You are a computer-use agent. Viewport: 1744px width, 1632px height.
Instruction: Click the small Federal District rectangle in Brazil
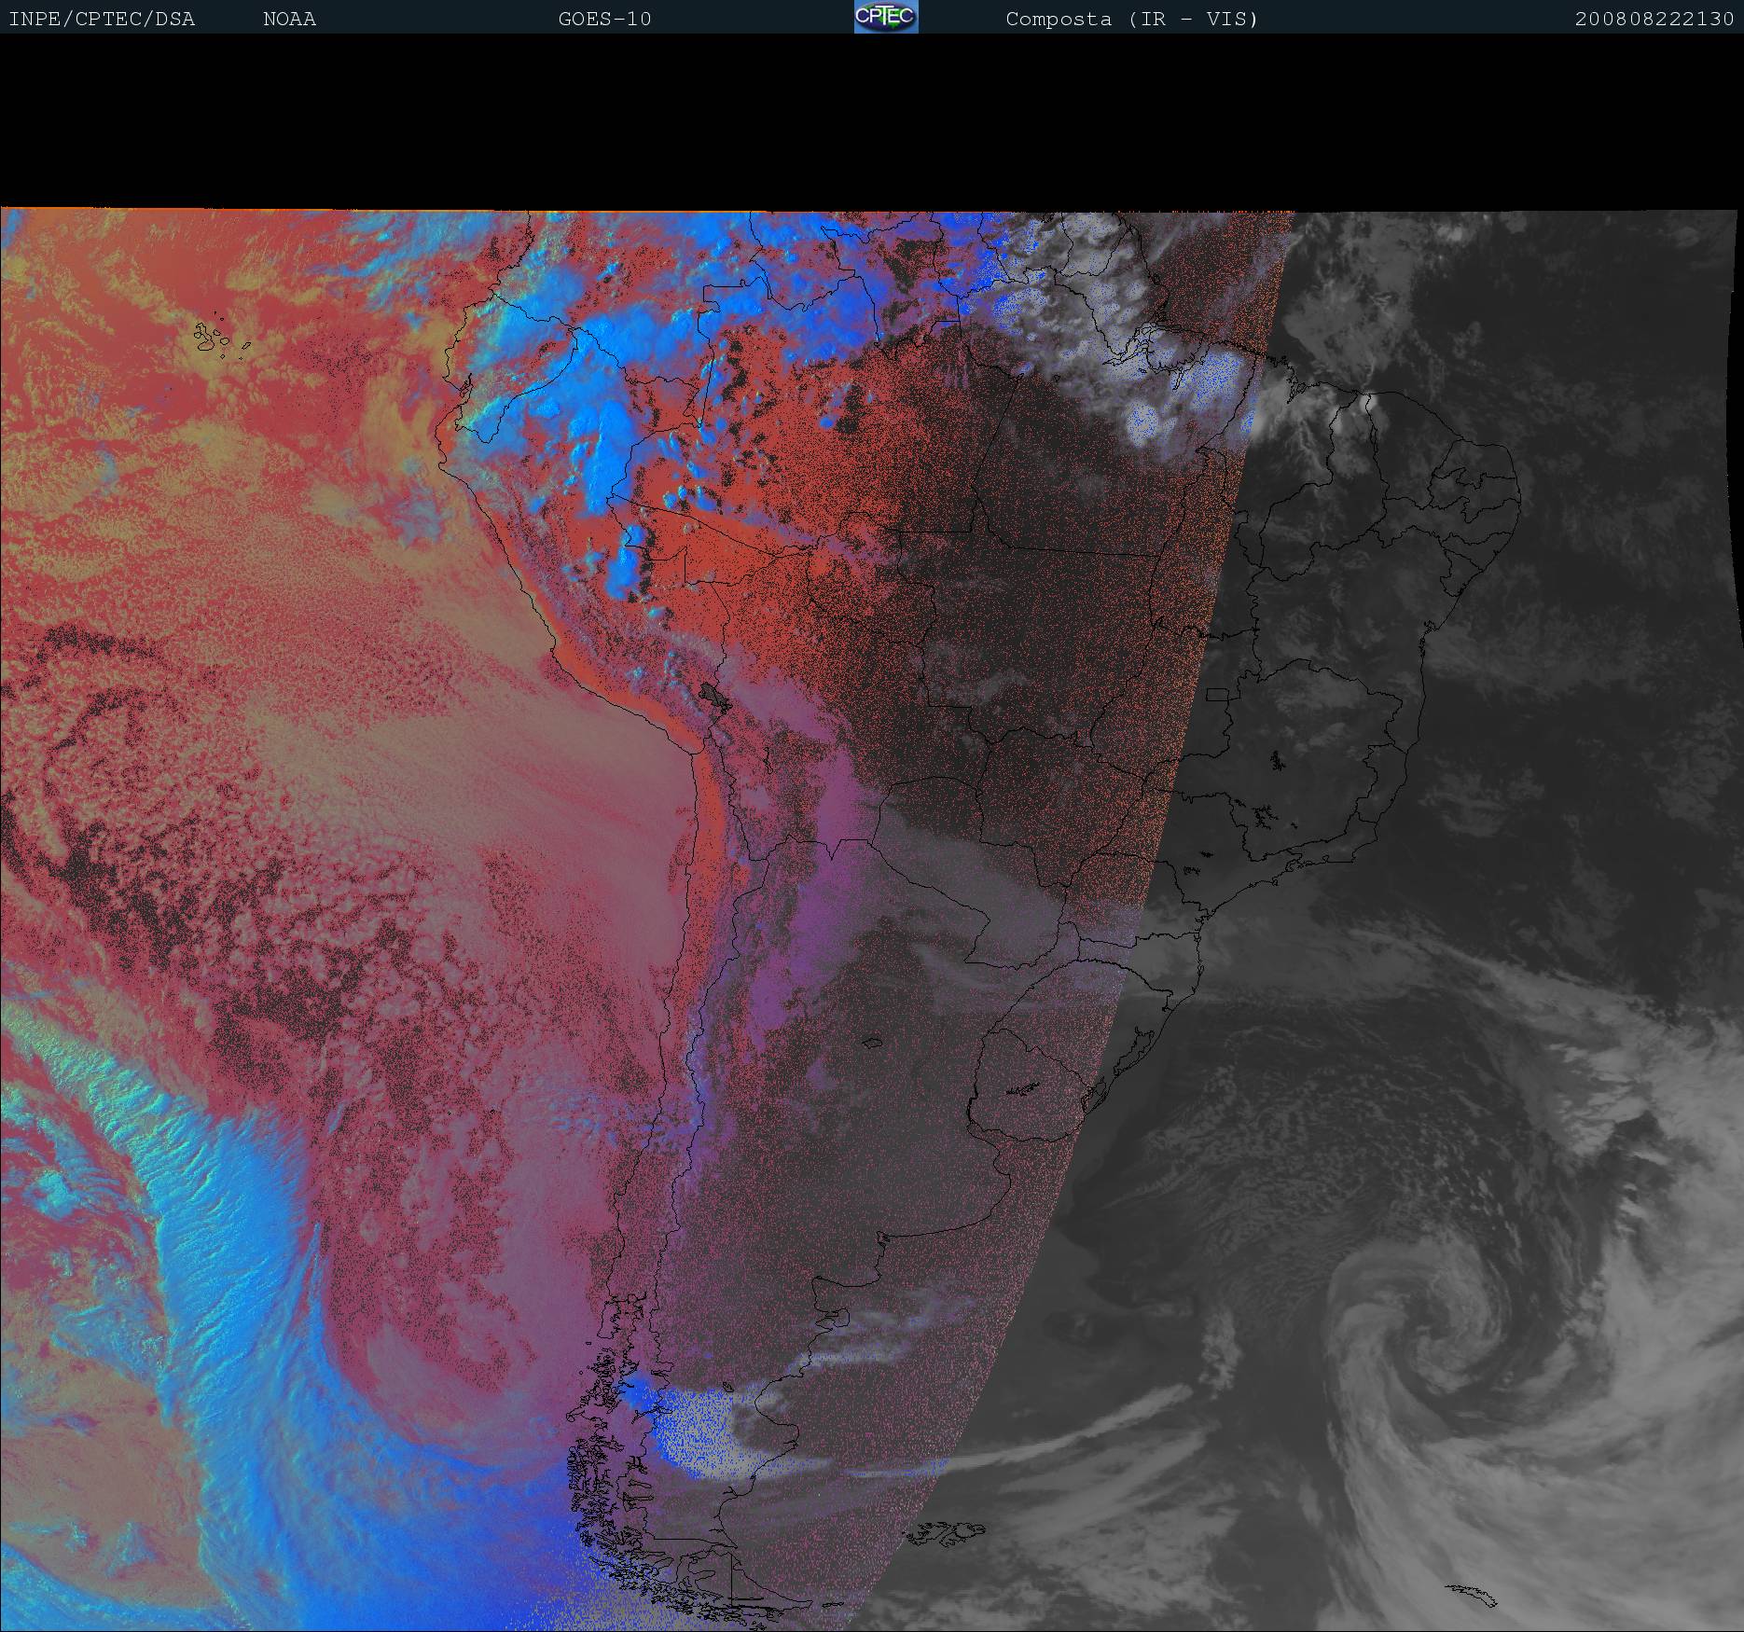click(x=1218, y=694)
